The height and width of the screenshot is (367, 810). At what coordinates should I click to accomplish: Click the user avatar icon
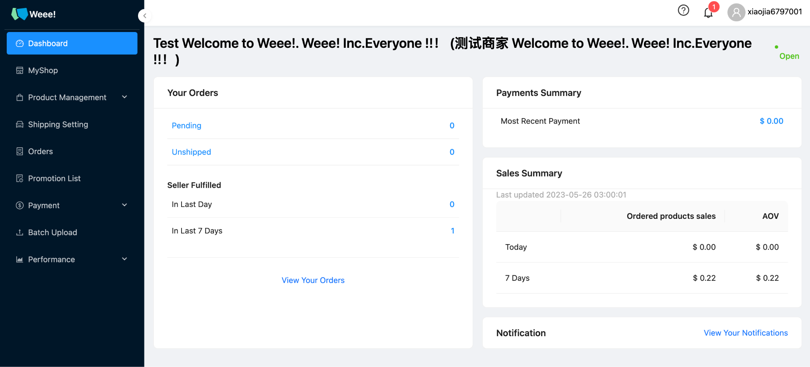click(x=736, y=12)
